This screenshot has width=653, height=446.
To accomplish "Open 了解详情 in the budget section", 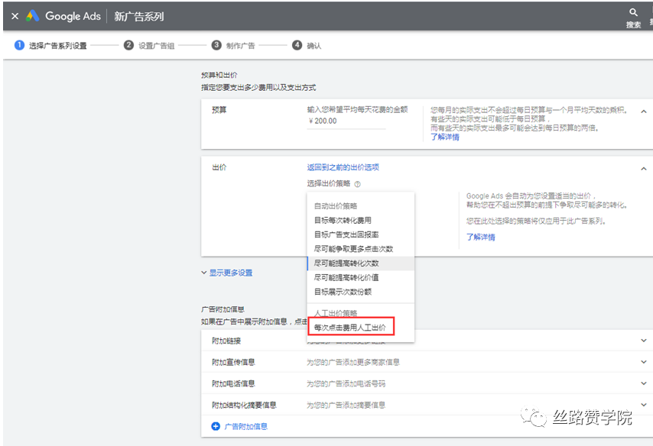I will [x=443, y=137].
